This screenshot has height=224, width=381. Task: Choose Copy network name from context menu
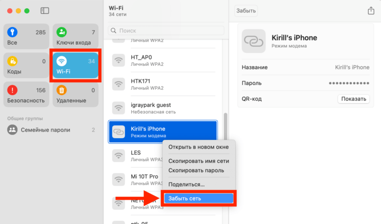pos(198,161)
